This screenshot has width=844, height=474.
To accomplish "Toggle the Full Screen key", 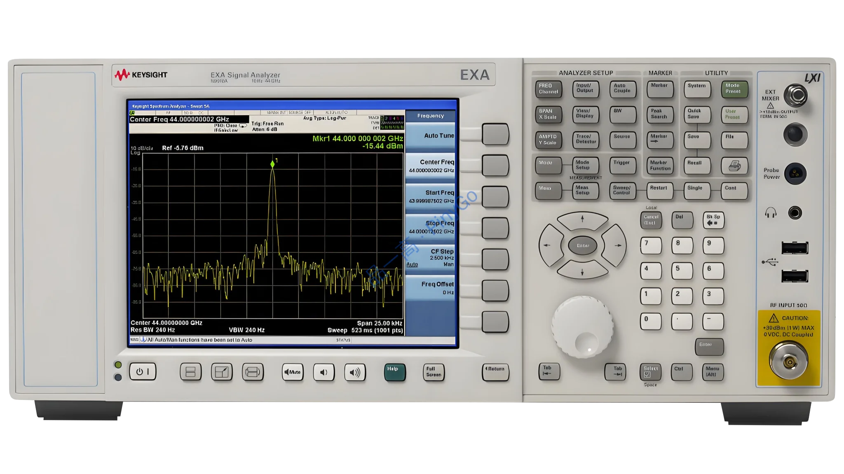I will tap(434, 372).
